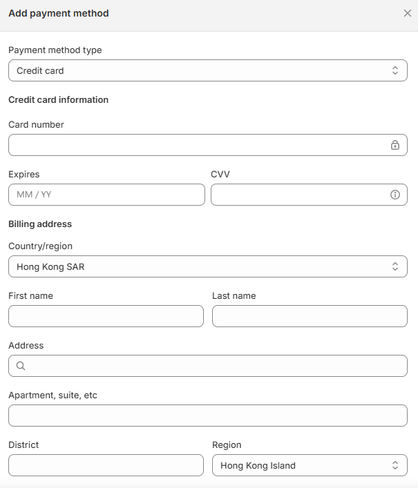Click the CVV info icon
Image resolution: width=418 pixels, height=488 pixels.
(x=395, y=195)
